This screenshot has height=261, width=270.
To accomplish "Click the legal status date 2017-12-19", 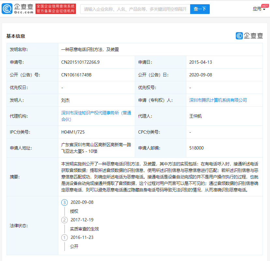I will click(82, 220).
